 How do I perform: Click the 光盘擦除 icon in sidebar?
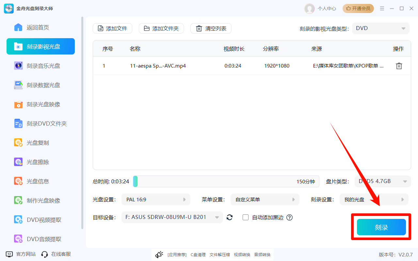[x=18, y=162]
